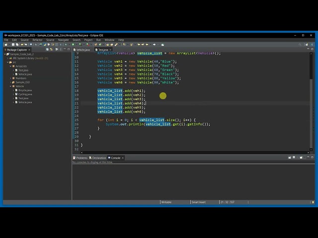Expand the Bicycle.java tree node
318x238 pixels.
tap(13, 90)
